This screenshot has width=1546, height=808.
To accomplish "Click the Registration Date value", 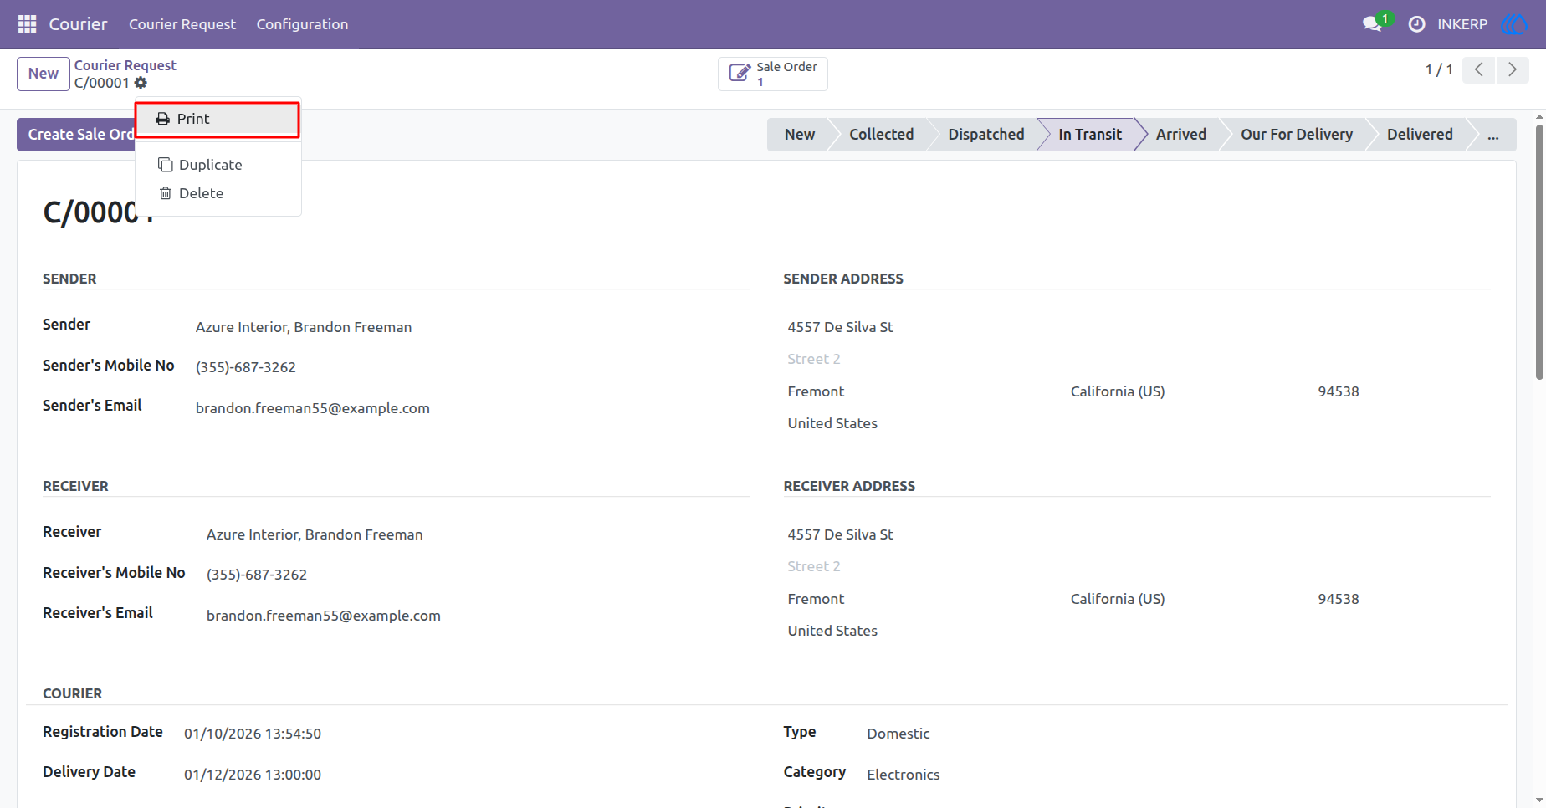I will click(253, 734).
